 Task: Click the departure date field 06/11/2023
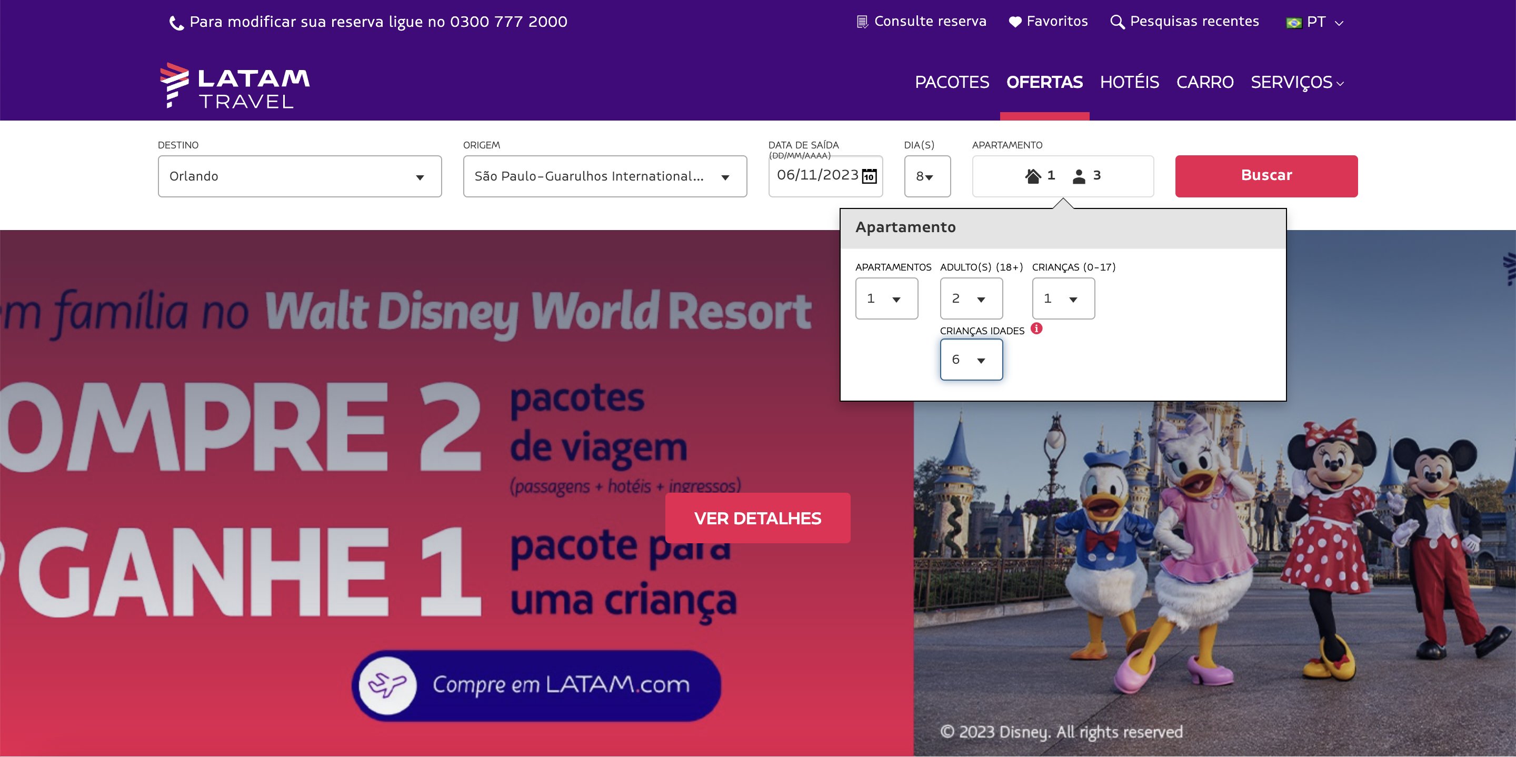[826, 176]
